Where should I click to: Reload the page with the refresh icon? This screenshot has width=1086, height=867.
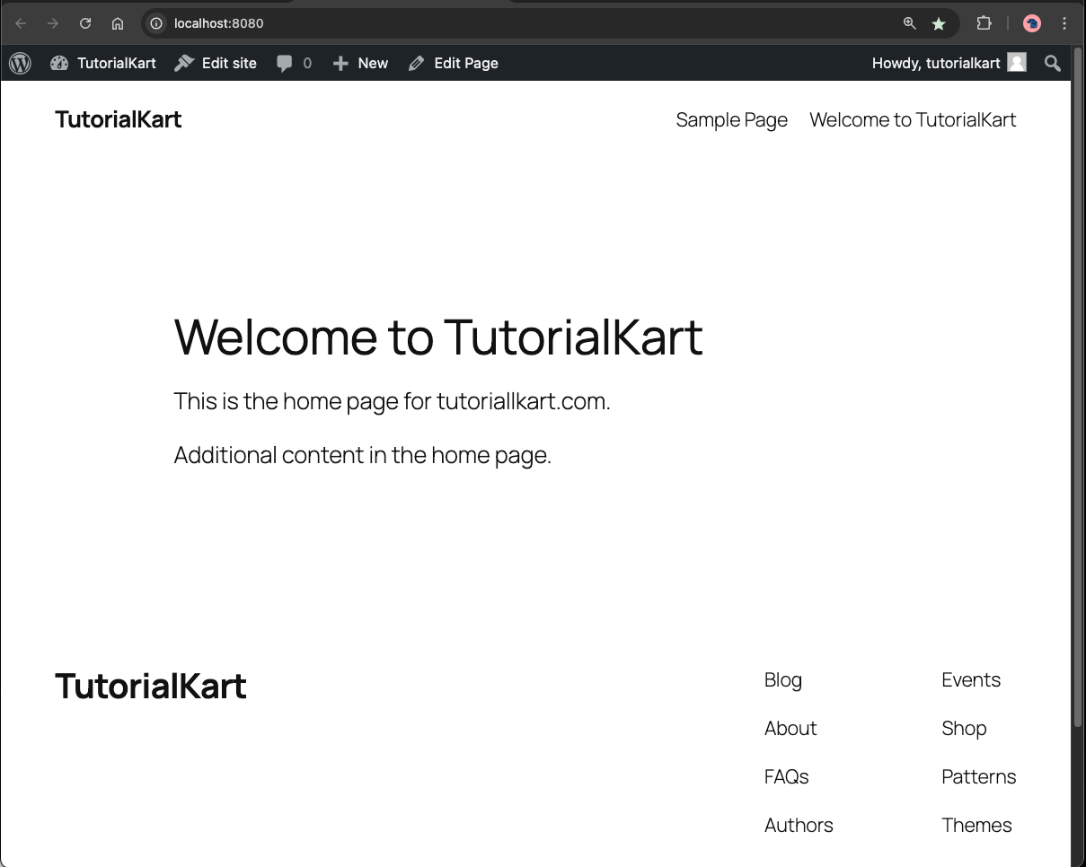point(85,23)
